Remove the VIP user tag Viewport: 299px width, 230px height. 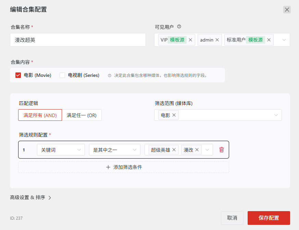pos(190,40)
